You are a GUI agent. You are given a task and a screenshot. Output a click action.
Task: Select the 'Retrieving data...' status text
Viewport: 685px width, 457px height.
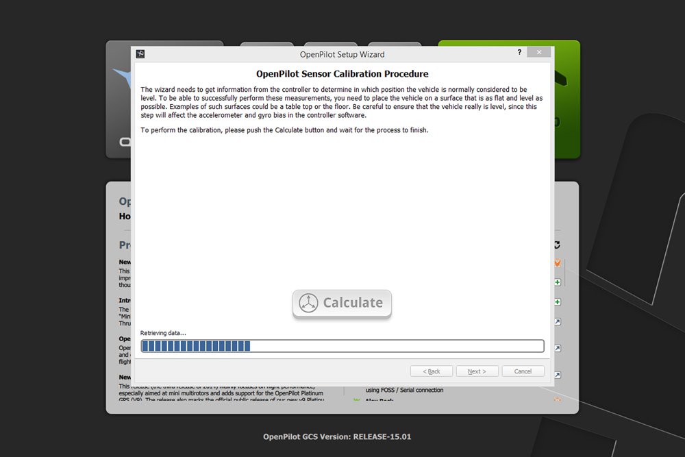(163, 333)
